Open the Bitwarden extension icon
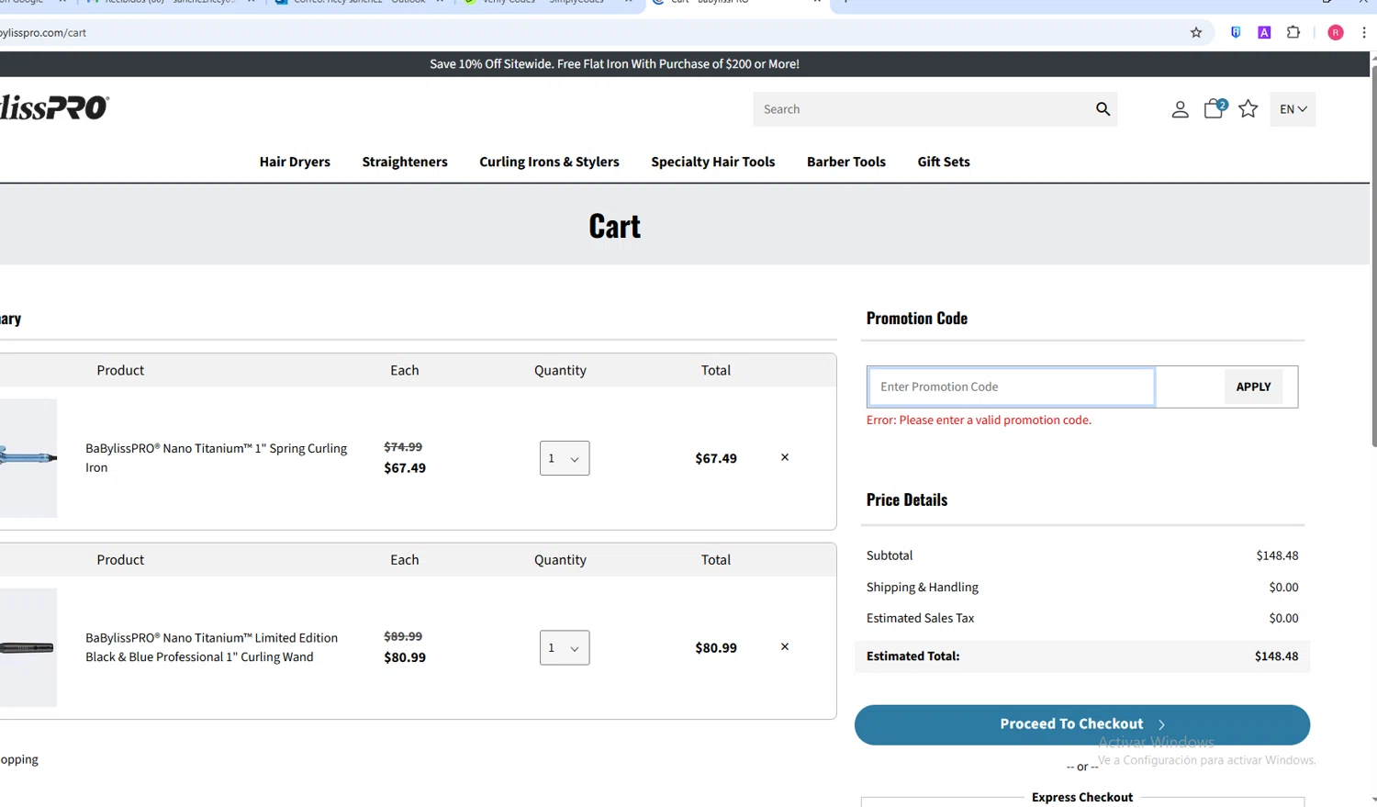The image size is (1377, 807). pos(1236,32)
